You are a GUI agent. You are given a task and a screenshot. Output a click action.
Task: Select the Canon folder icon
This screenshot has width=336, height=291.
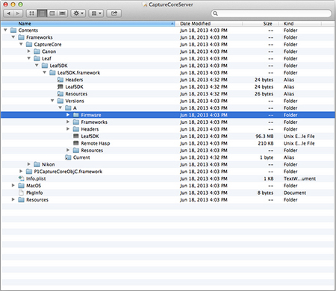[x=37, y=51]
